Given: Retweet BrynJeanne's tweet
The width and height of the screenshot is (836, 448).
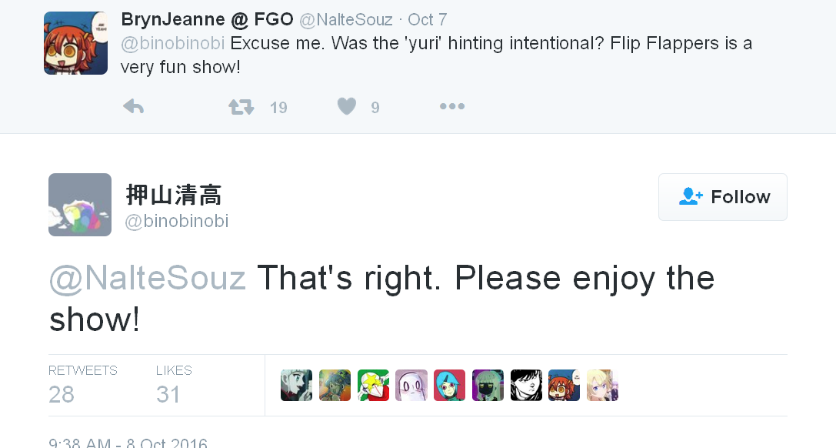Looking at the screenshot, I should coord(241,107).
